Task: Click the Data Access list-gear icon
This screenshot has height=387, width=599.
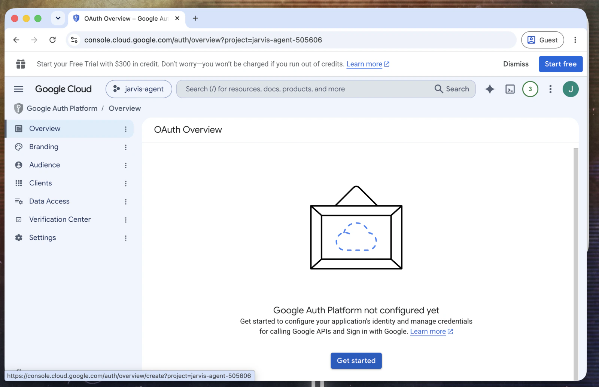Action: (19, 201)
